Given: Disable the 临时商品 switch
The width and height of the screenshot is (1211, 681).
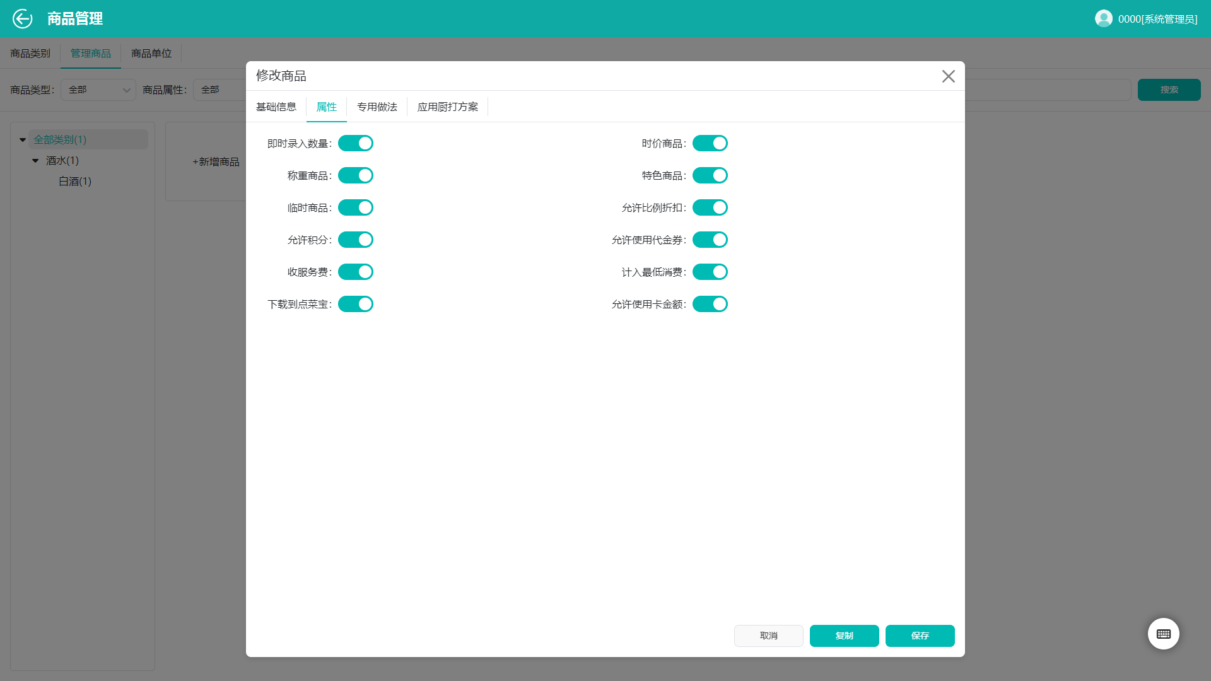Looking at the screenshot, I should pos(356,207).
